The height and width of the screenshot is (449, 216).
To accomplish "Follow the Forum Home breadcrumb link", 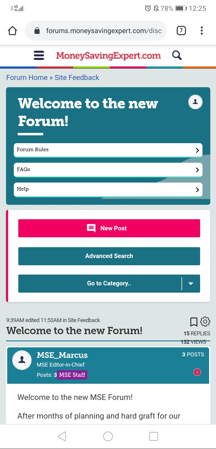I will 27,78.
